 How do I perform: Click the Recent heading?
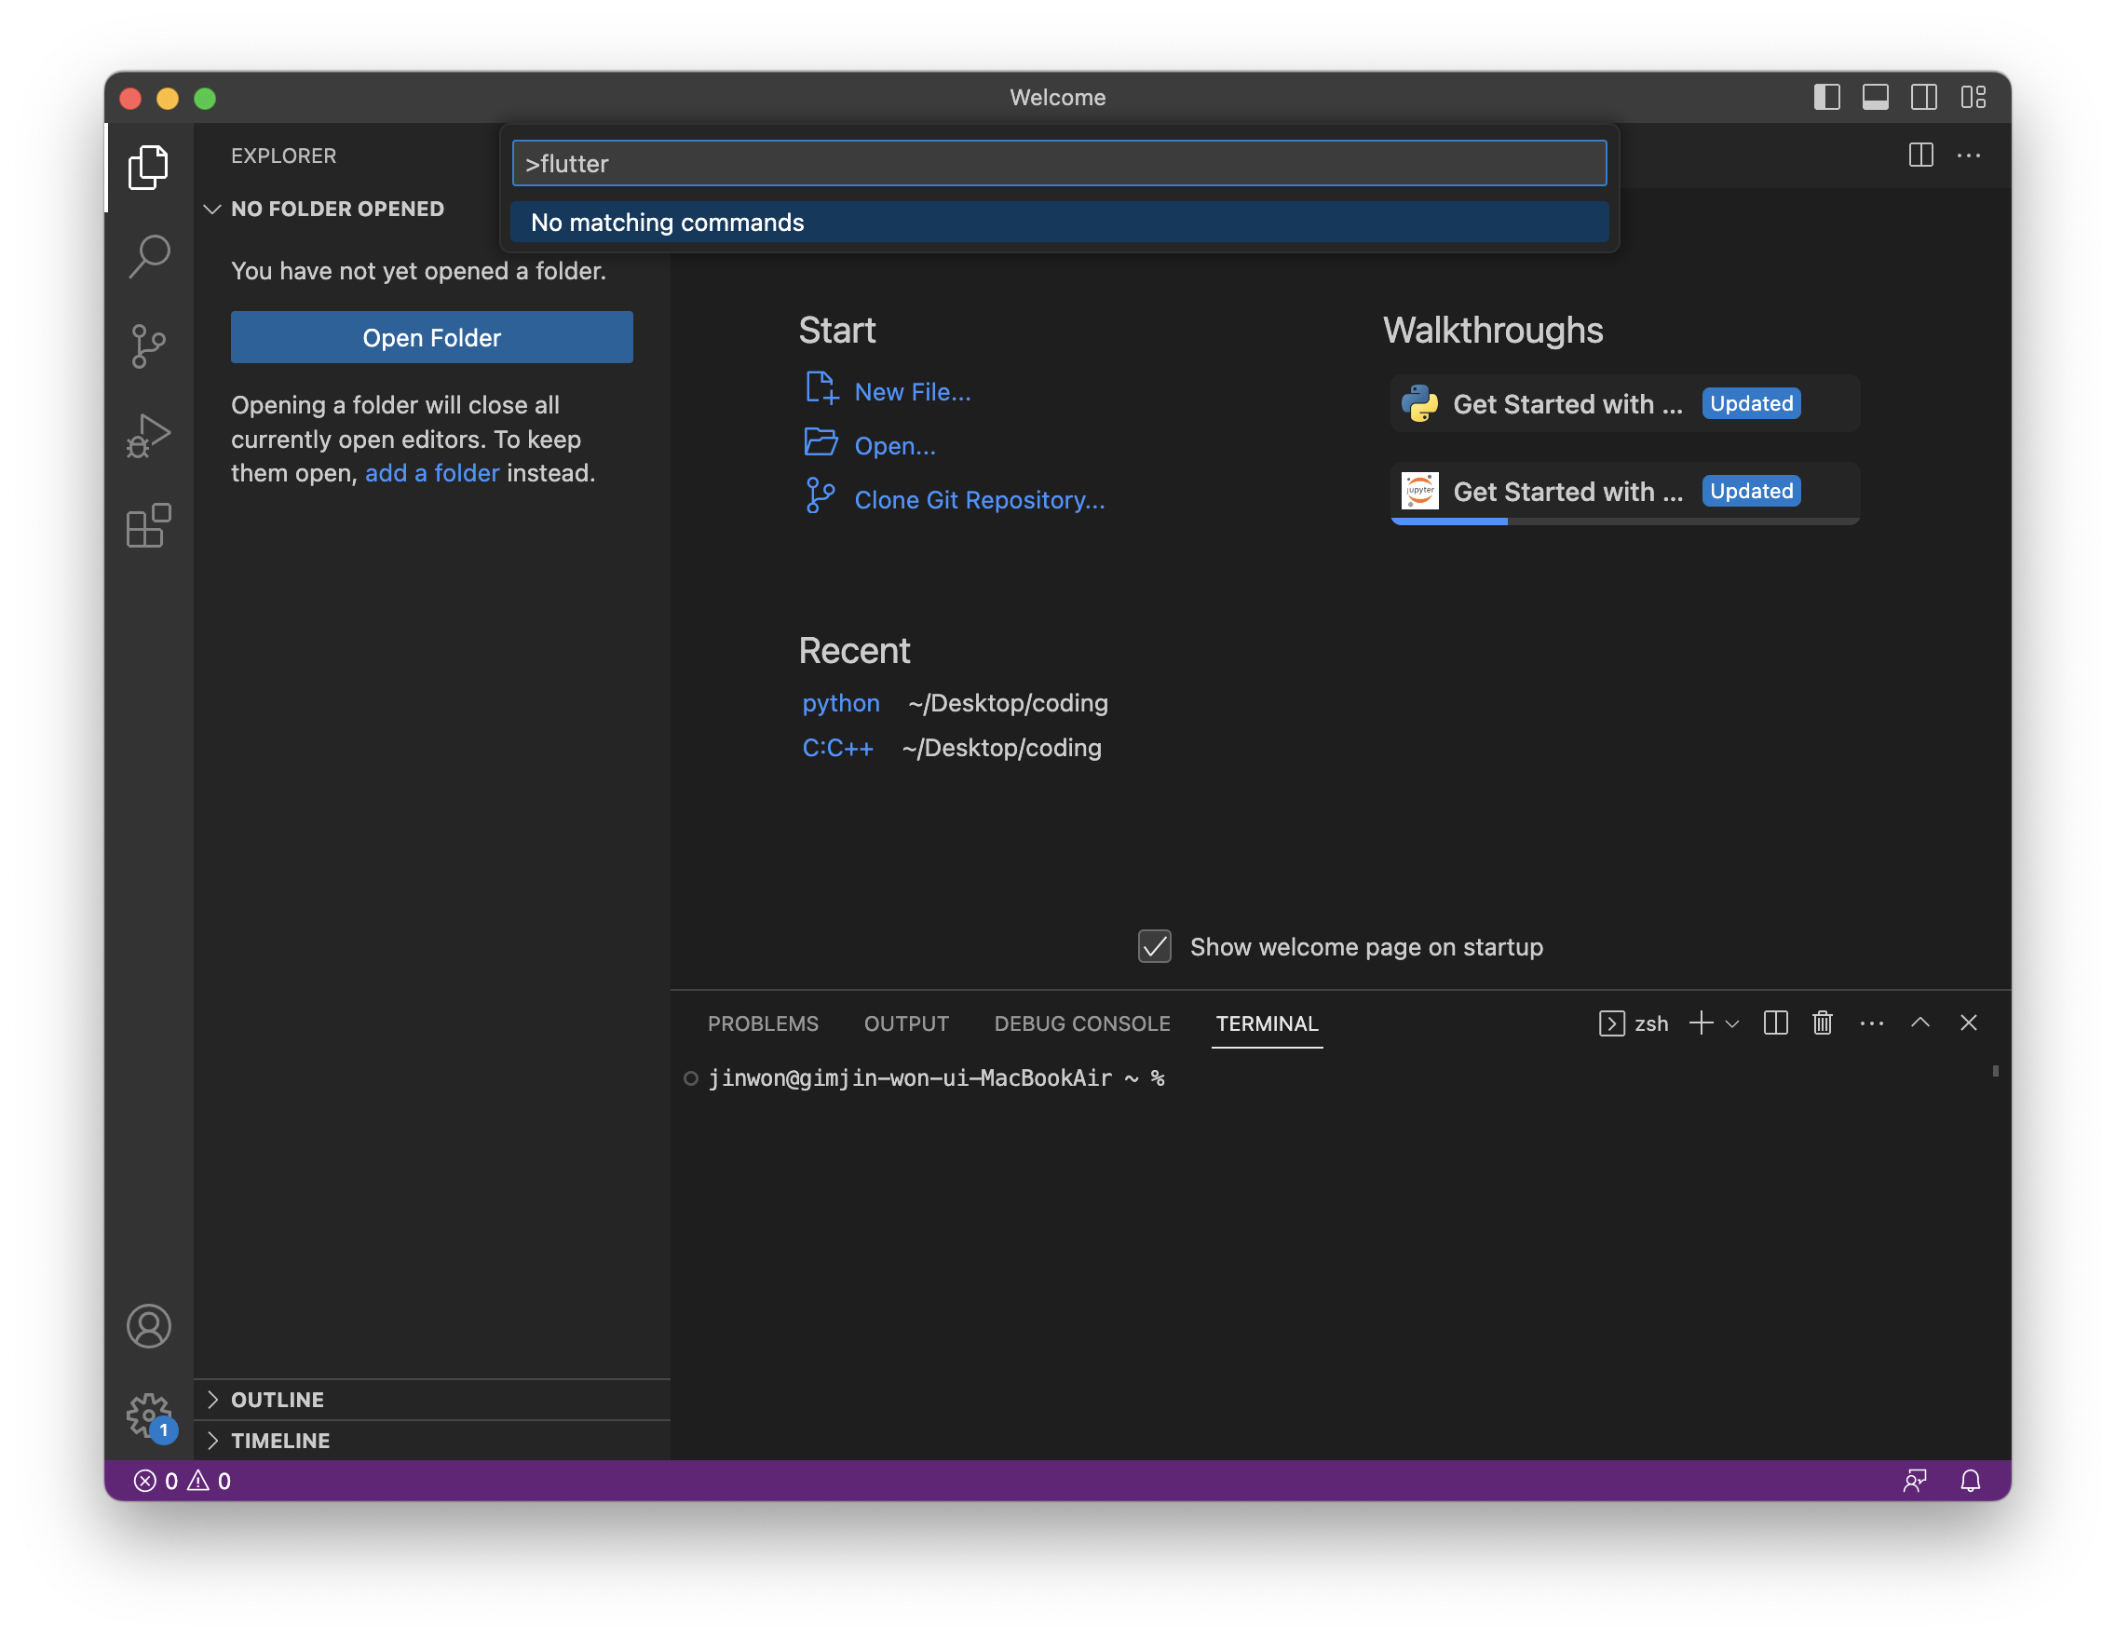(853, 651)
